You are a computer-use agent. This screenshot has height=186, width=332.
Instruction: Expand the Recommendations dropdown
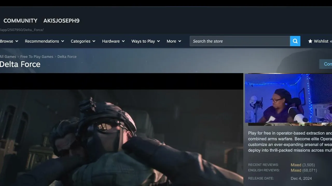[44, 41]
